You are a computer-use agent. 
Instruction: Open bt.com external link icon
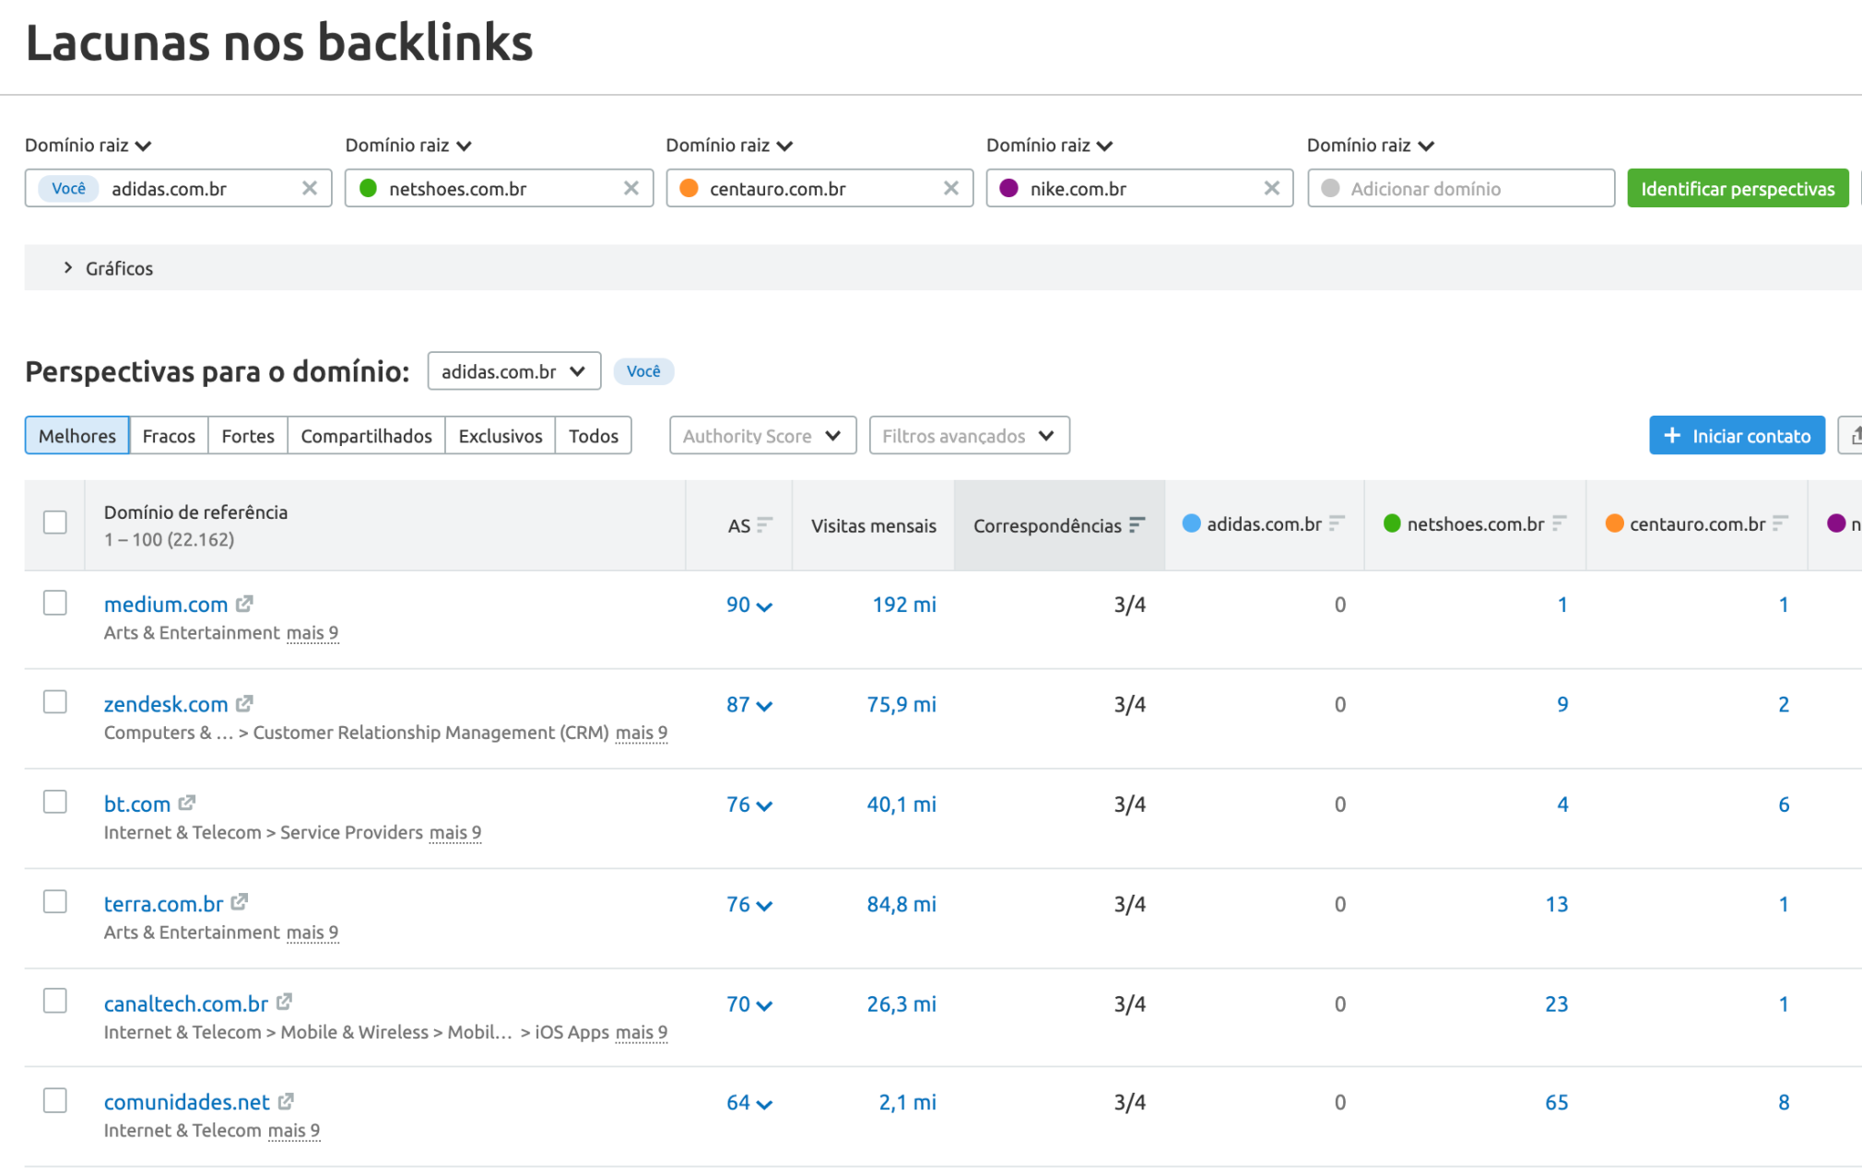(x=187, y=803)
